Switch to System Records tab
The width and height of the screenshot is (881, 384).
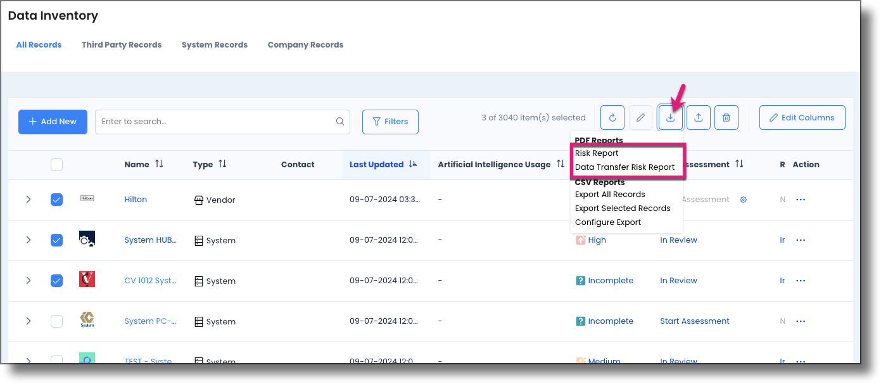coord(215,45)
